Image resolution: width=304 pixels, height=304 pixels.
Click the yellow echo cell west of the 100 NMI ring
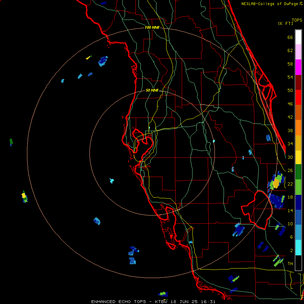point(24,197)
